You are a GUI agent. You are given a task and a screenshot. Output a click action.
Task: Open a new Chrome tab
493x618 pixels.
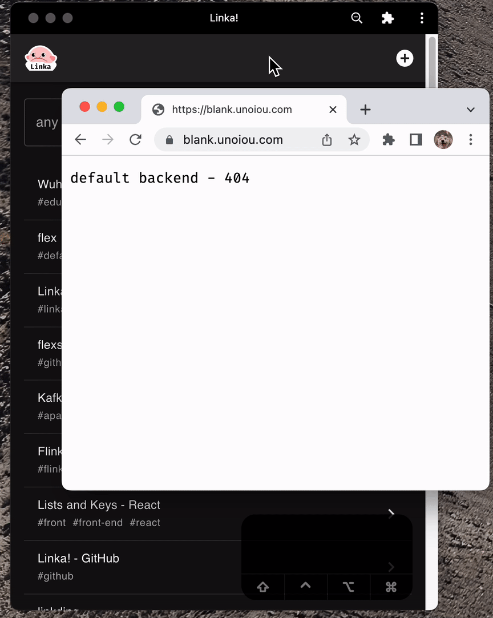click(365, 110)
